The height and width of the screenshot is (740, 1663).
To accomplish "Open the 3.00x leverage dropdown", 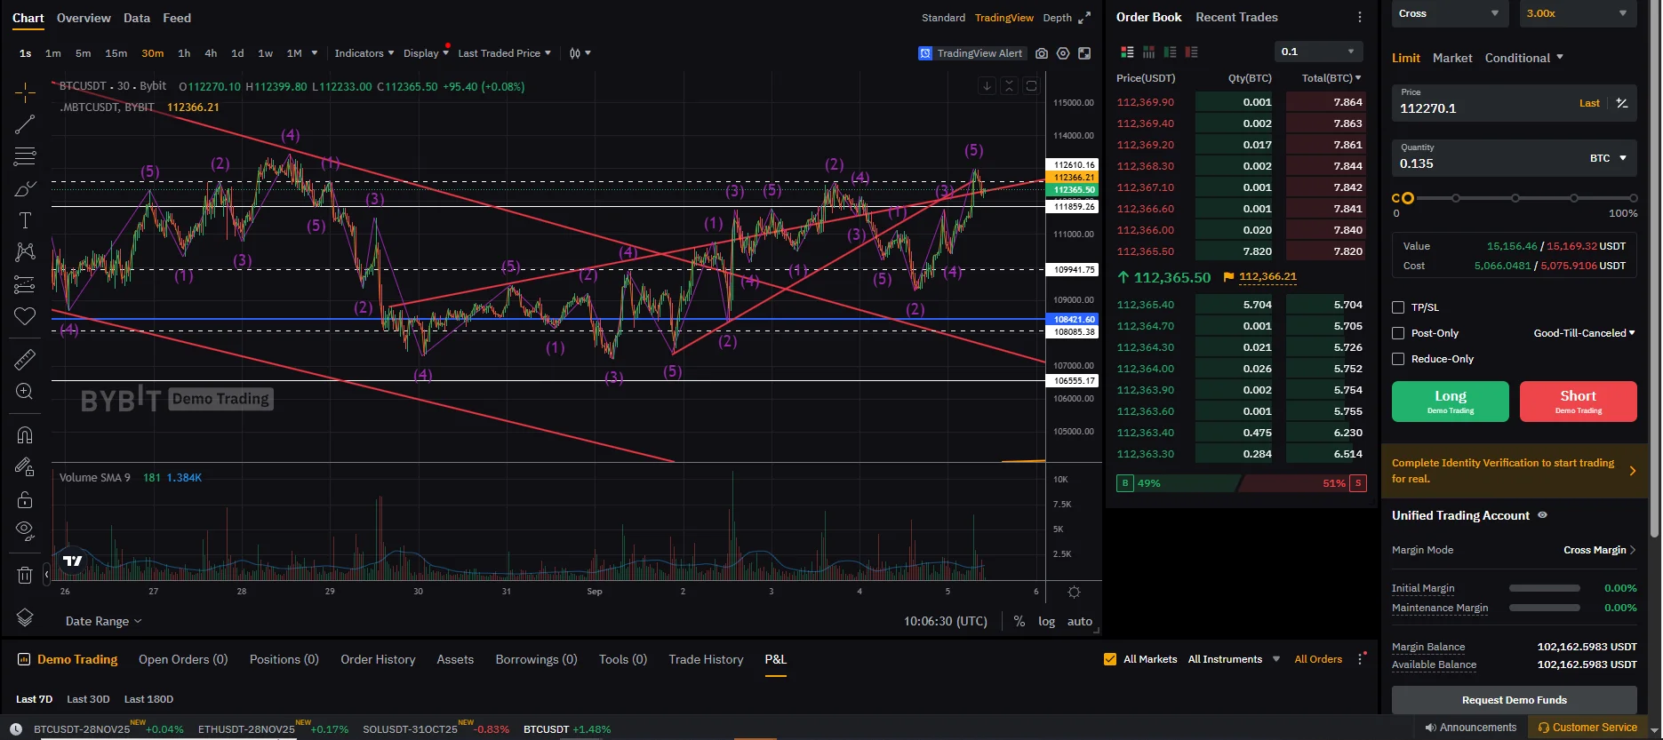I will (1579, 13).
